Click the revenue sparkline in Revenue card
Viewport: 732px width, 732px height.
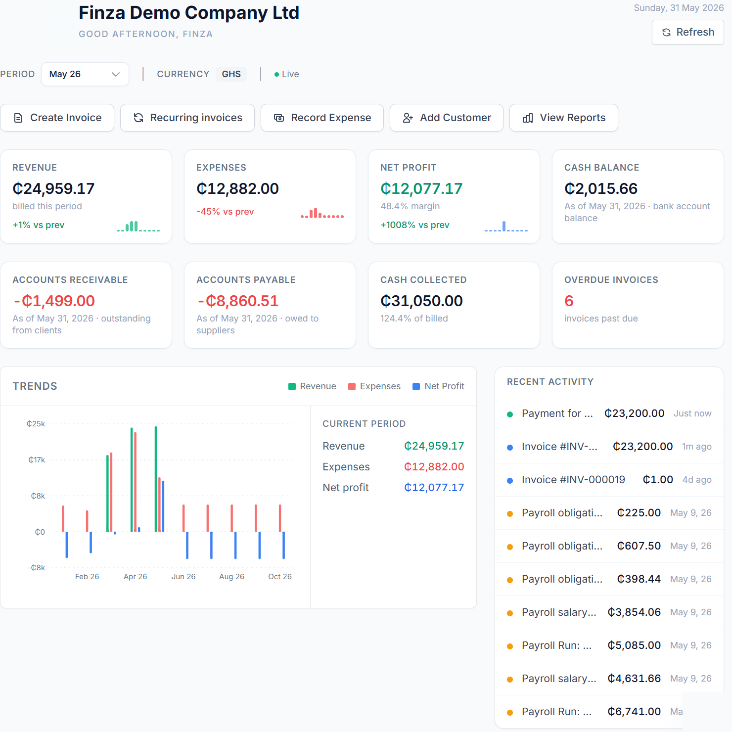138,226
